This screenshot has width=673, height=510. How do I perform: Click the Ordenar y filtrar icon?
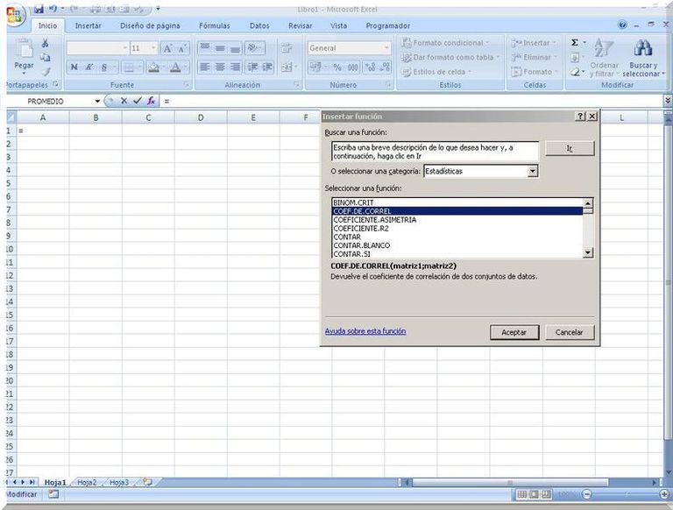click(x=604, y=49)
